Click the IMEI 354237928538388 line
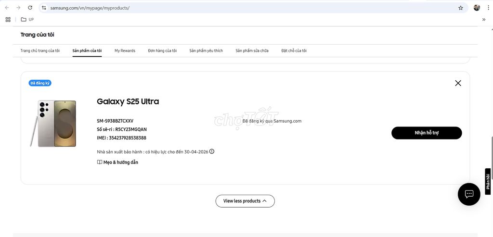493x237 pixels. pos(121,138)
